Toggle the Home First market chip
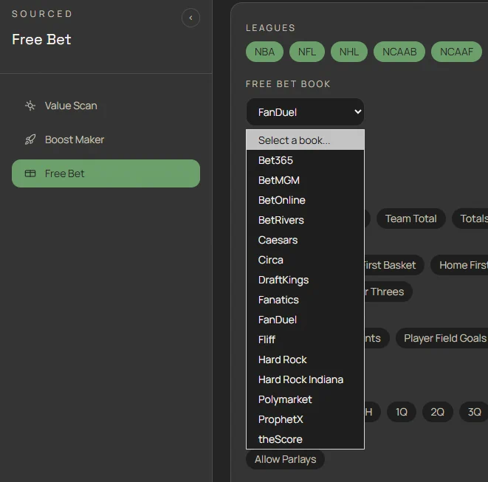Screen dimensions: 488x482 [x=460, y=265]
